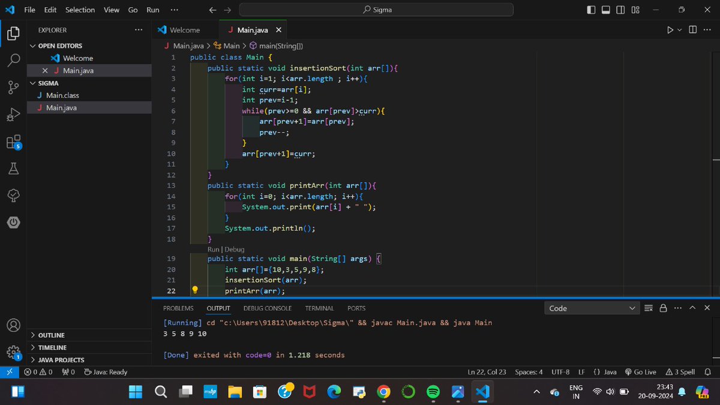This screenshot has height=405, width=720.
Task: Open Google Chrome from the taskbar
Action: click(383, 392)
